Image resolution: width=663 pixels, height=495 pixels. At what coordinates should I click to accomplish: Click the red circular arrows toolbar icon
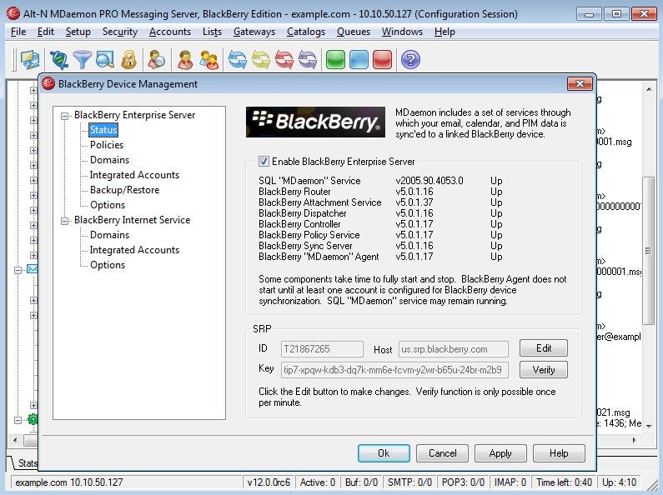pos(284,59)
